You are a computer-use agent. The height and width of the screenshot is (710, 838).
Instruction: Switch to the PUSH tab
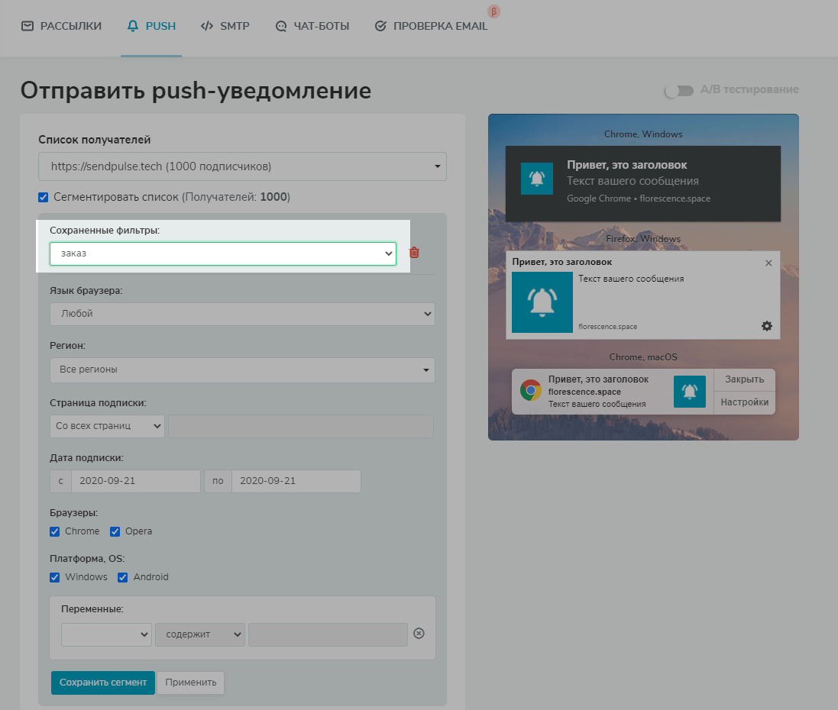click(151, 26)
